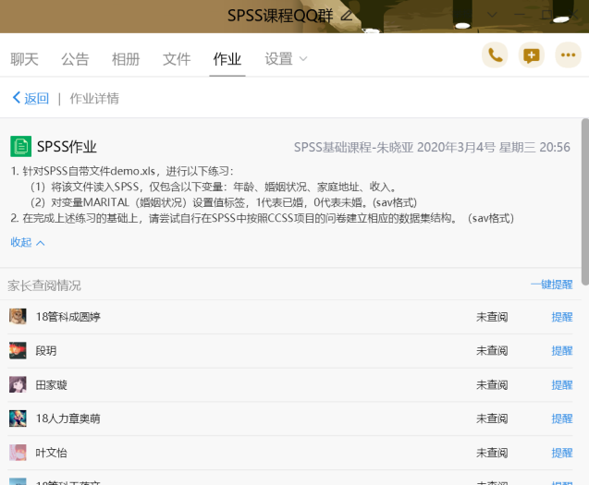Open 18人力章奥萌's avatar

(x=18, y=418)
